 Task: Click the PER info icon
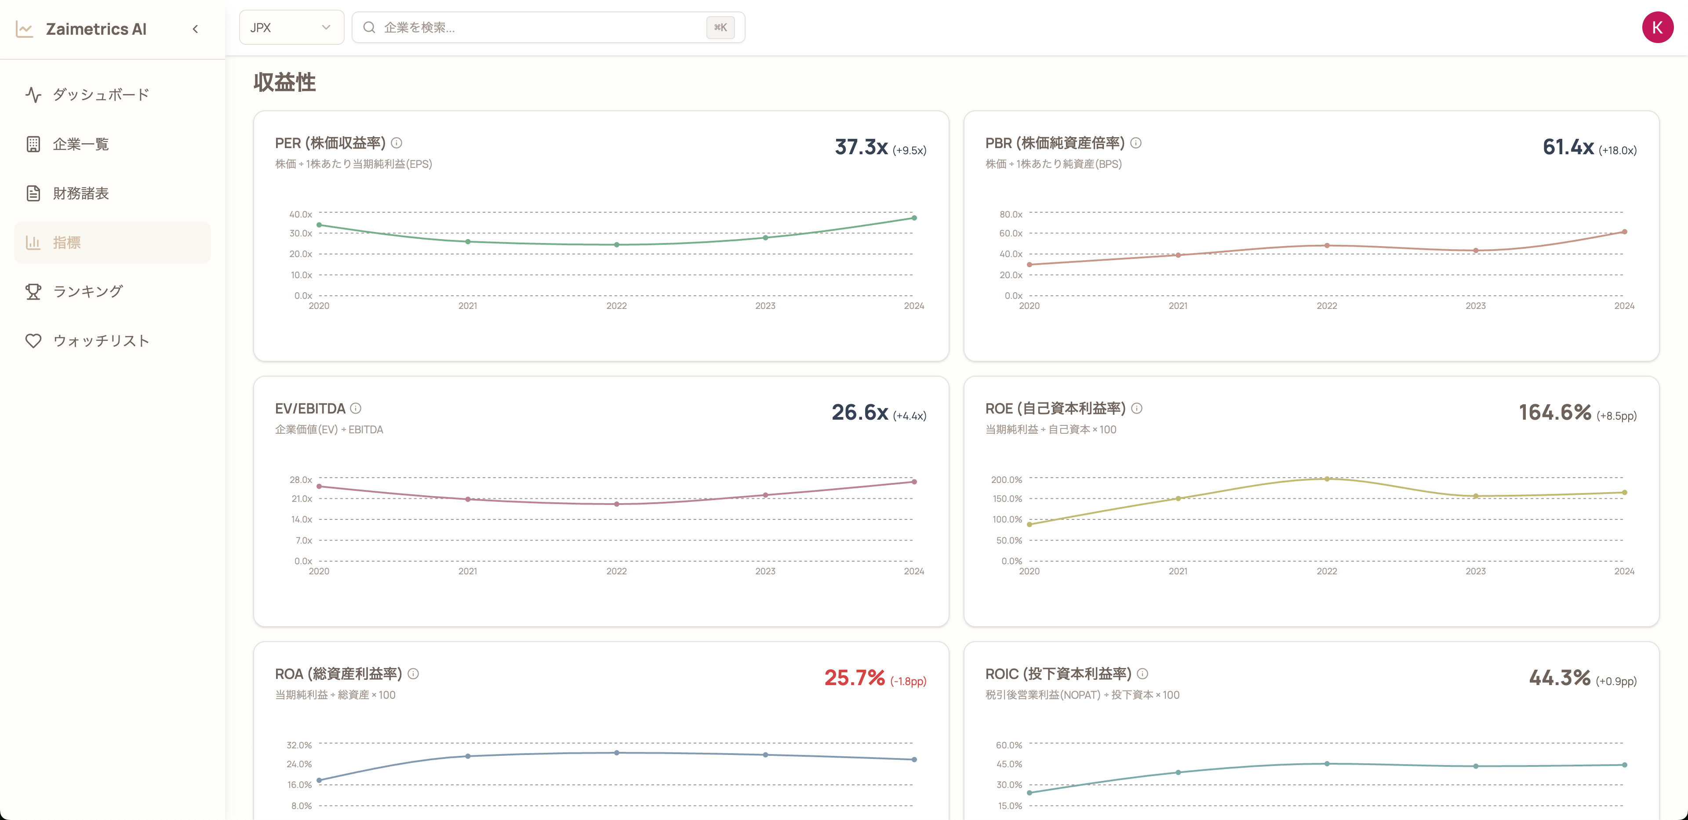(397, 143)
